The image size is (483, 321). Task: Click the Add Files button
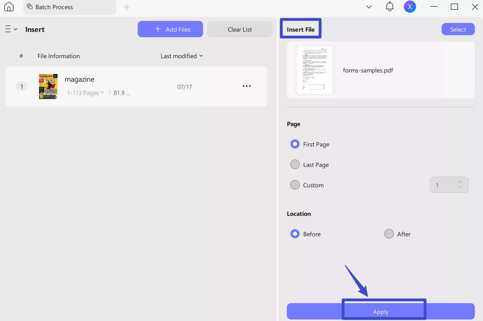point(170,29)
